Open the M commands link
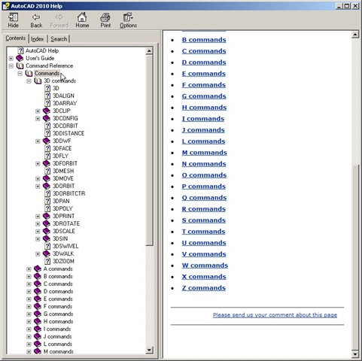Image resolution: width=362 pixels, height=361 pixels. 205,153
